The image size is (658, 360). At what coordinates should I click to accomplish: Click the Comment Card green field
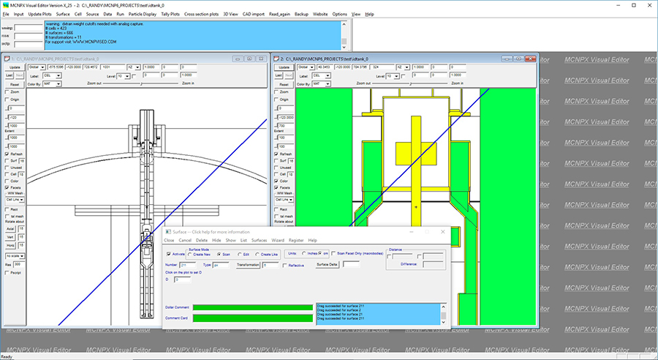coord(253,318)
